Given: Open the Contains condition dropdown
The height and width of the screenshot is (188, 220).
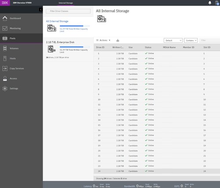Looking at the screenshot, I should click(x=191, y=41).
